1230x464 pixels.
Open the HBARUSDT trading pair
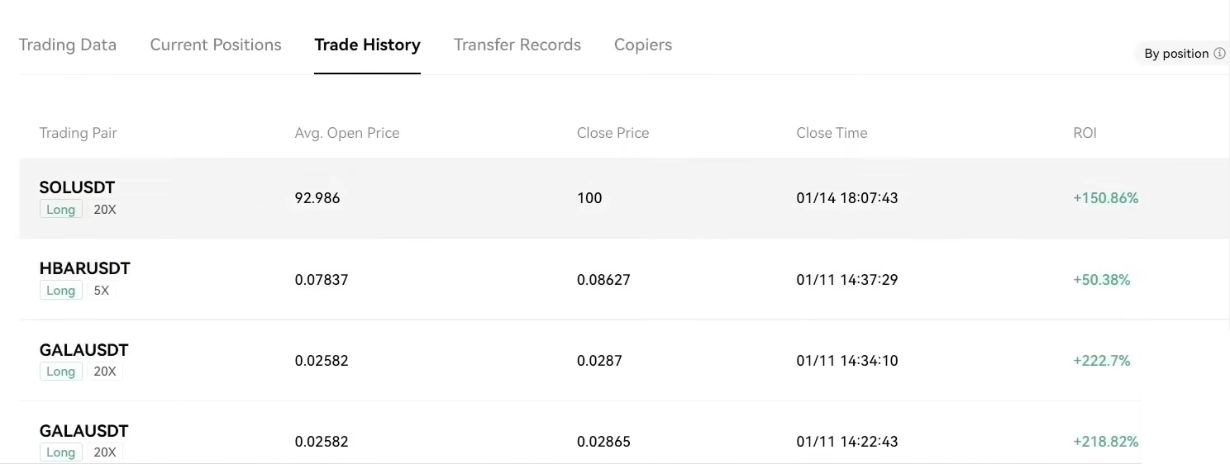coord(84,268)
